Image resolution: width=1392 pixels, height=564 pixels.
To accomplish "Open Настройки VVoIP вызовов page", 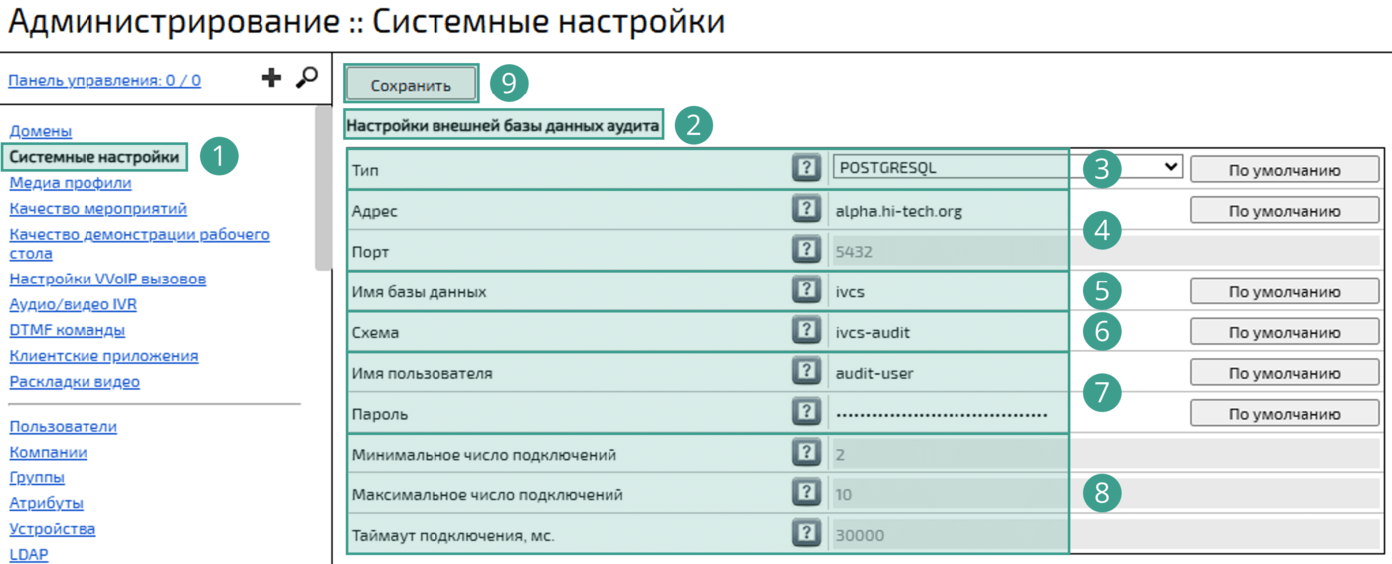I will click(107, 280).
